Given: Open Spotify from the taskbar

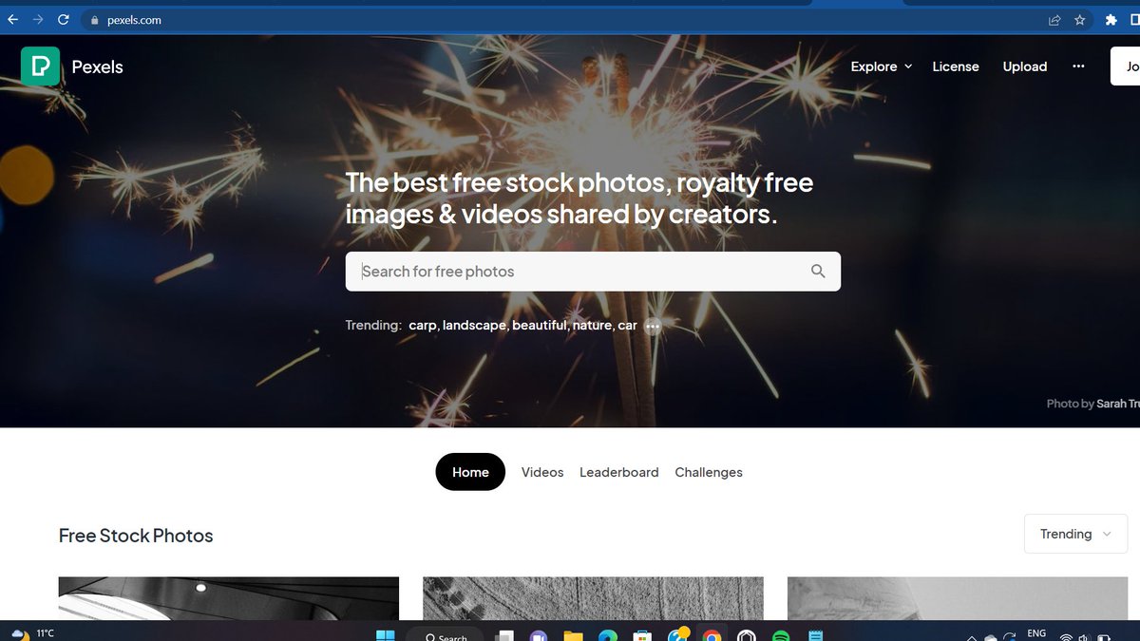Looking at the screenshot, I should click(x=781, y=635).
